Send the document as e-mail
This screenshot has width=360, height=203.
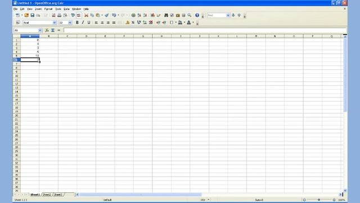[38, 15]
